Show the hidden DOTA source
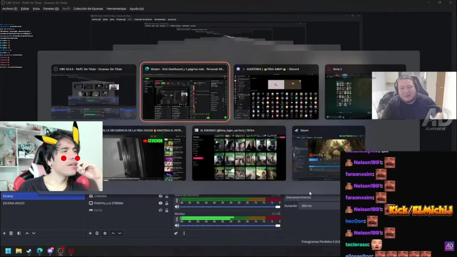The height and width of the screenshot is (257, 457). [160, 210]
